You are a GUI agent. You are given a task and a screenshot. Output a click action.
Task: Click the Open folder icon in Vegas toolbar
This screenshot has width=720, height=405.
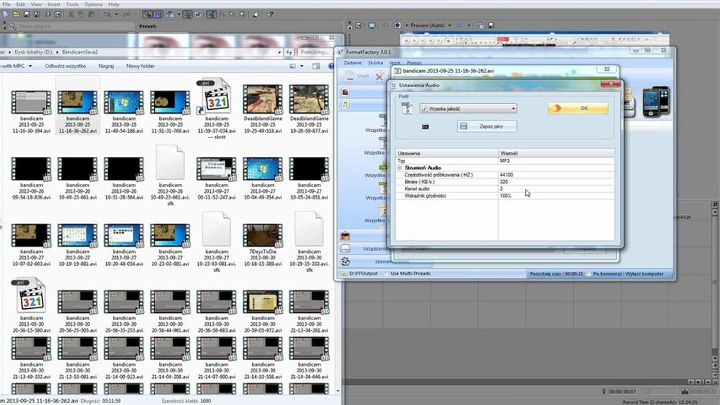tap(16, 15)
